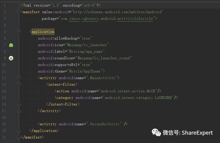
Task: Collapse the intent-filter fold on line 13
Action: [19, 85]
